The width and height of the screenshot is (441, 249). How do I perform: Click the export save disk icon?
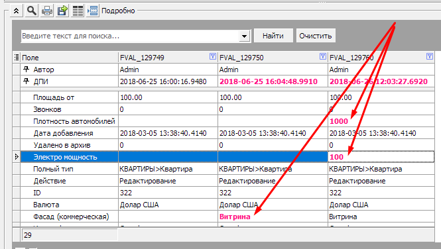click(x=62, y=11)
